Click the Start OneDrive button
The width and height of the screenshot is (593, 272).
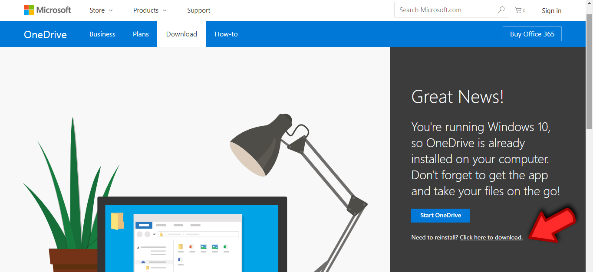coord(441,216)
